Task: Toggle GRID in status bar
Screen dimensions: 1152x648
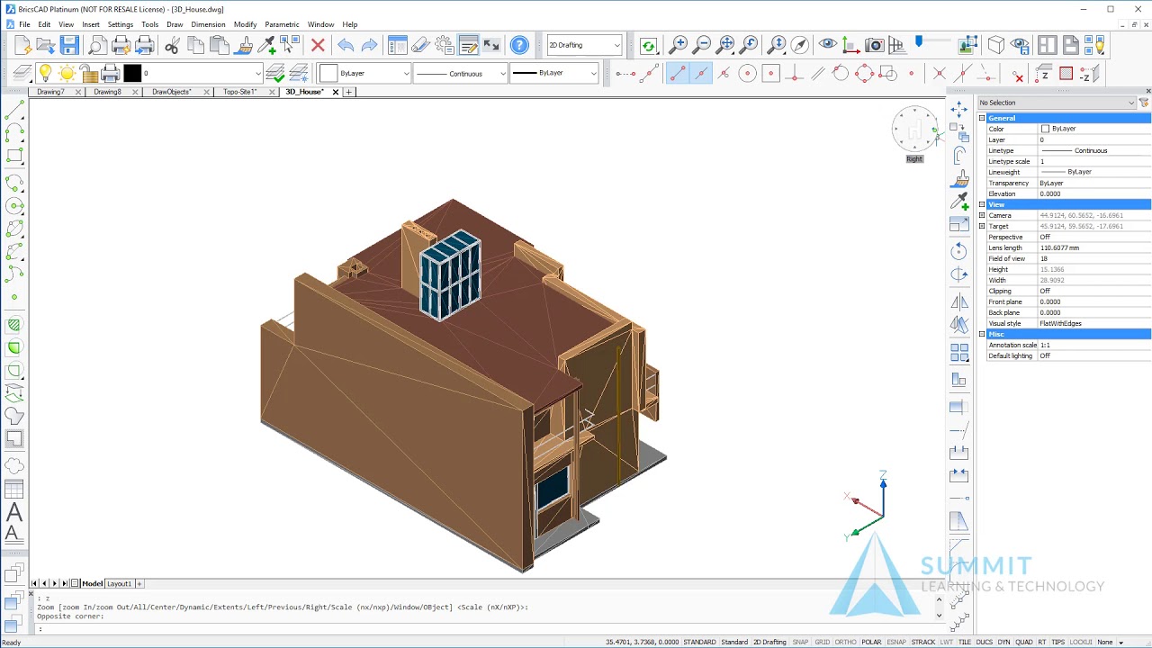Action: (x=822, y=642)
